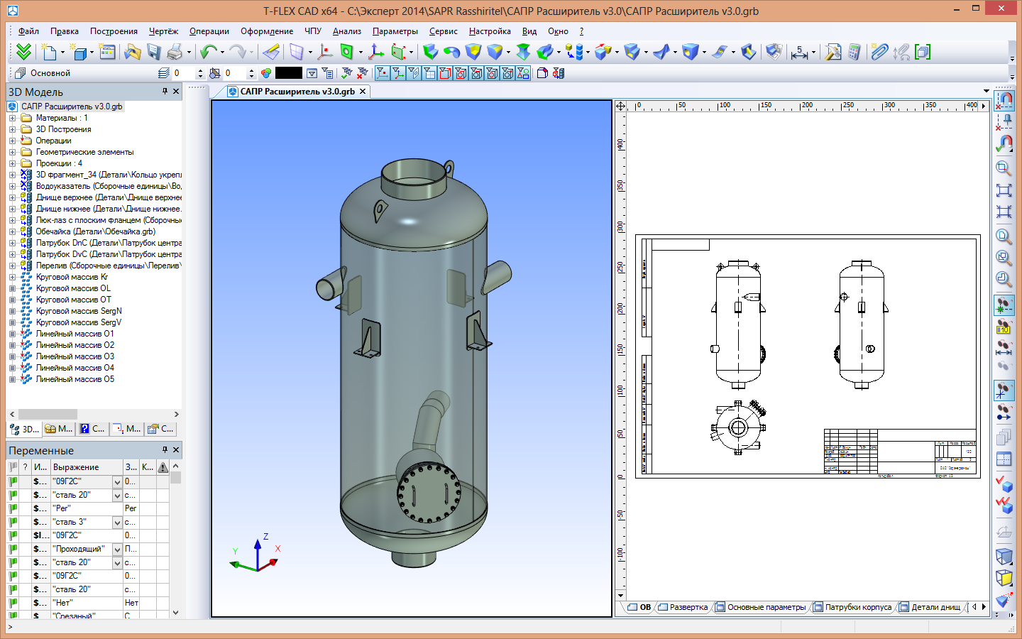Image resolution: width=1022 pixels, height=639 pixels.
Task: Select Люк-лаз с плоским фланцем tree item
Action: 108,220
